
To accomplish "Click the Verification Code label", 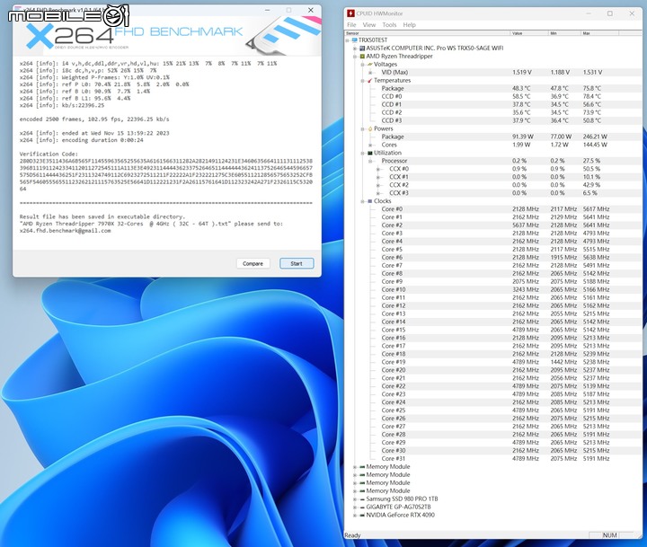I will [49, 154].
